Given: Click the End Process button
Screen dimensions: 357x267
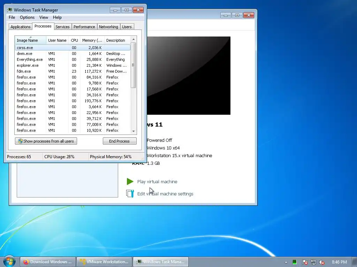Looking at the screenshot, I should pos(120,141).
